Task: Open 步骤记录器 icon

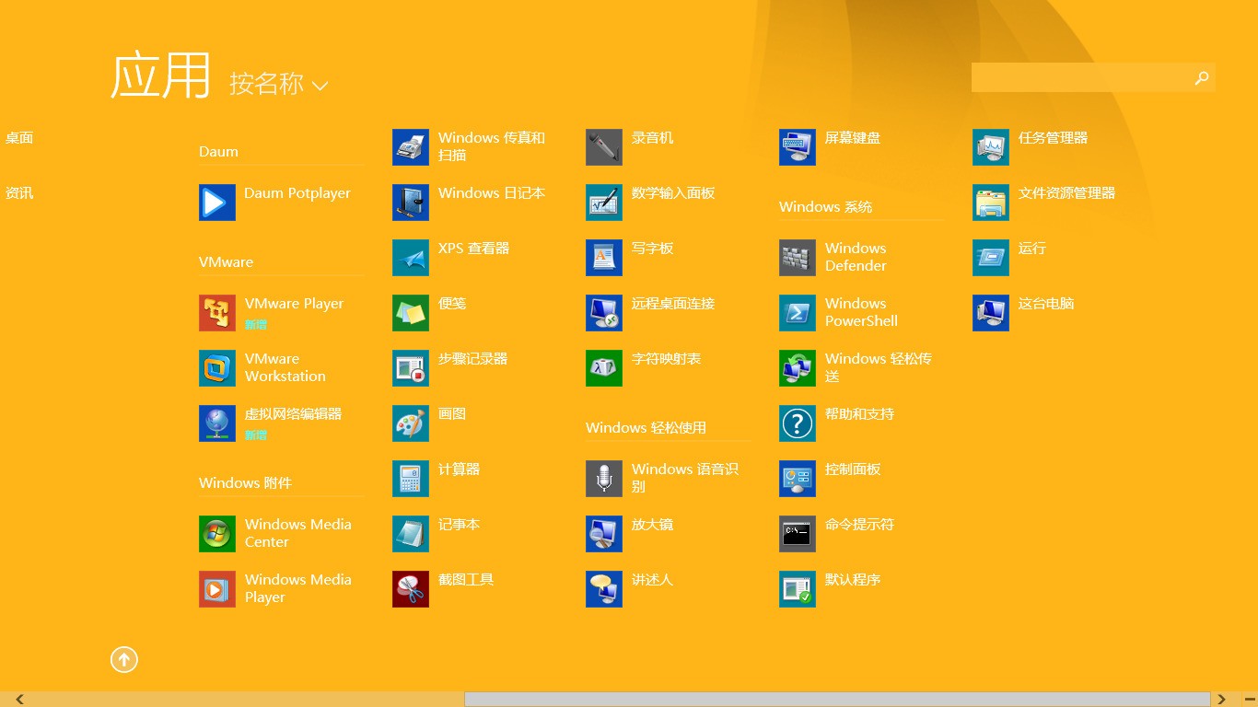Action: coord(411,368)
